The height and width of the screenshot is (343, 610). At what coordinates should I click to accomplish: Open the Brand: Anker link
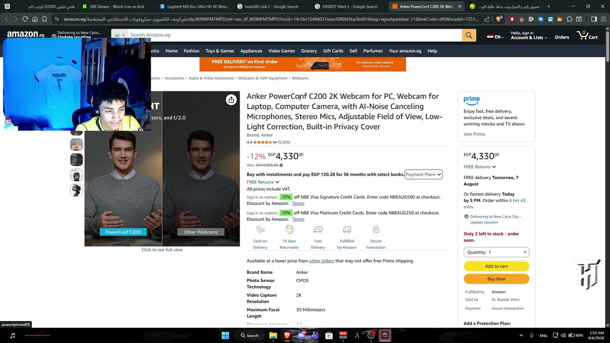[260, 135]
